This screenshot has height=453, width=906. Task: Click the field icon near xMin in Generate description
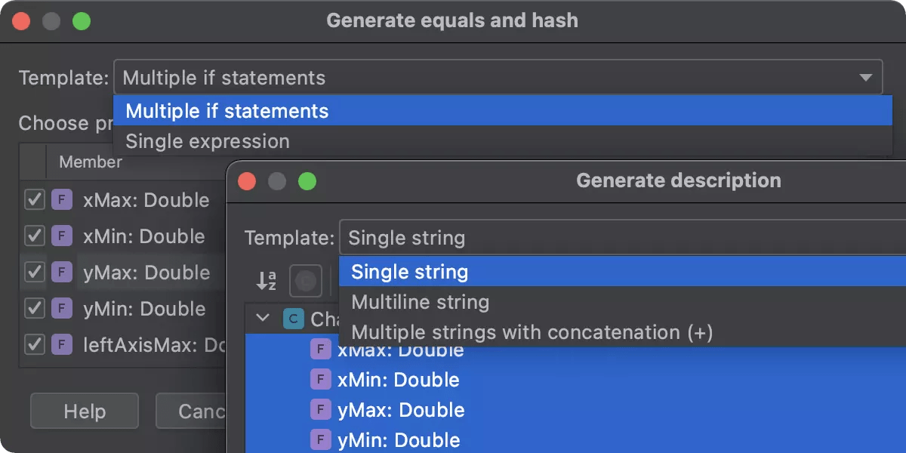click(x=322, y=379)
